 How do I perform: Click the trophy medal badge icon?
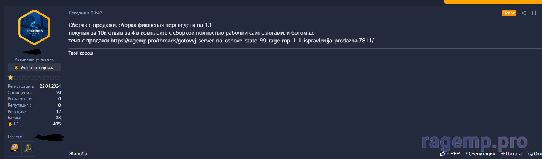pos(28,149)
